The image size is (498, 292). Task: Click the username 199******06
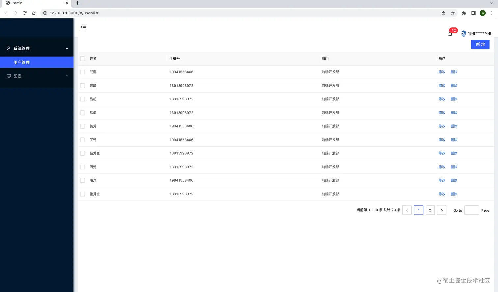click(480, 34)
